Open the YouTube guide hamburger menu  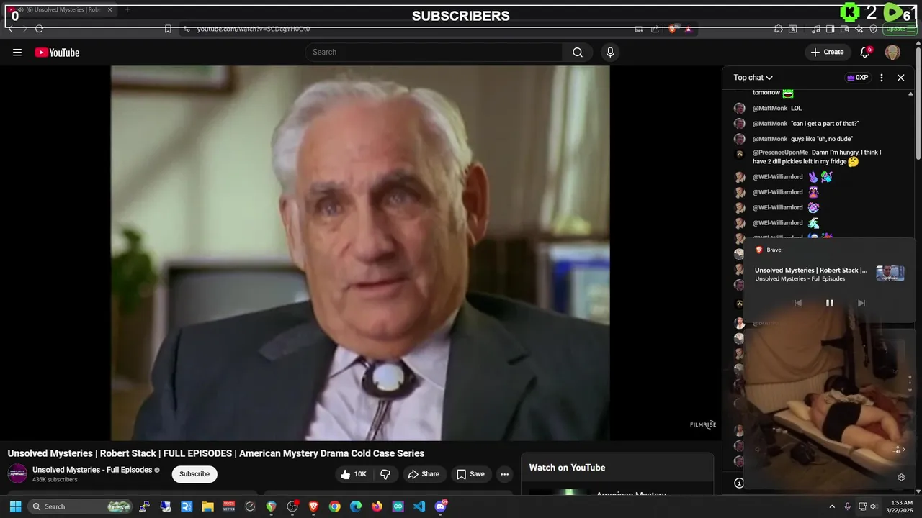tap(17, 52)
